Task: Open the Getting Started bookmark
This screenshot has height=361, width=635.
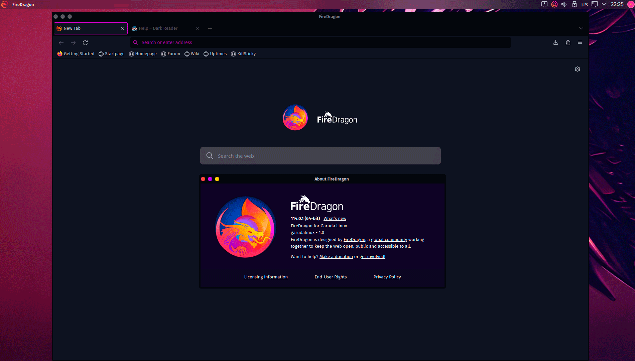Action: [x=76, y=54]
